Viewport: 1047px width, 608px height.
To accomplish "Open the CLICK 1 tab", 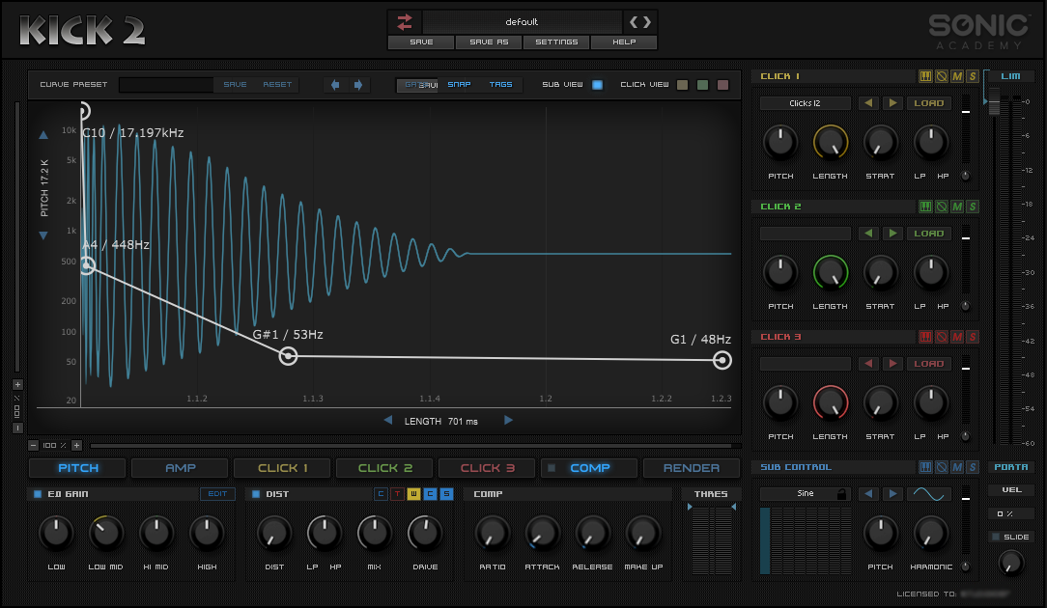I will click(282, 468).
